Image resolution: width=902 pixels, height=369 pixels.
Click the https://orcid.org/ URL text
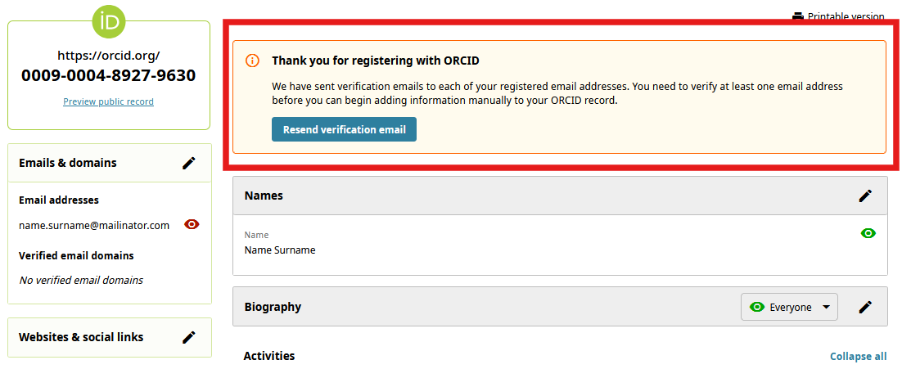tap(108, 56)
